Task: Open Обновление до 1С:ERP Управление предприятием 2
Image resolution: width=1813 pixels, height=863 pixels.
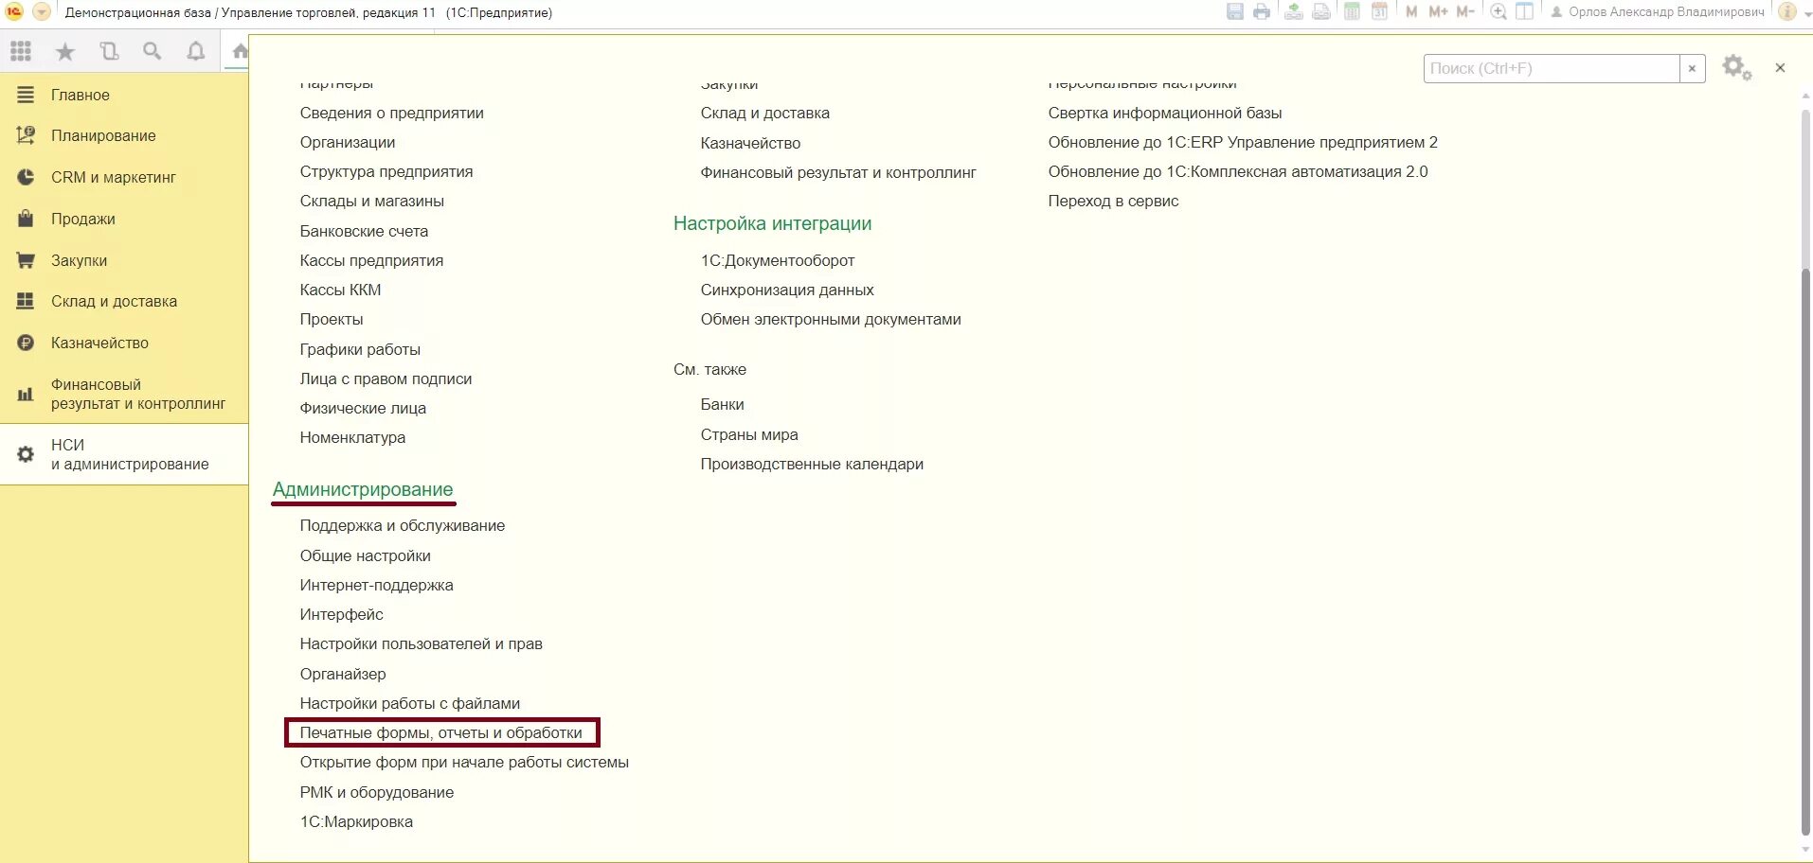Action: [1243, 142]
